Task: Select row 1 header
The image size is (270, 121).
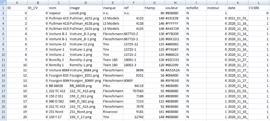Action: point(3,8)
